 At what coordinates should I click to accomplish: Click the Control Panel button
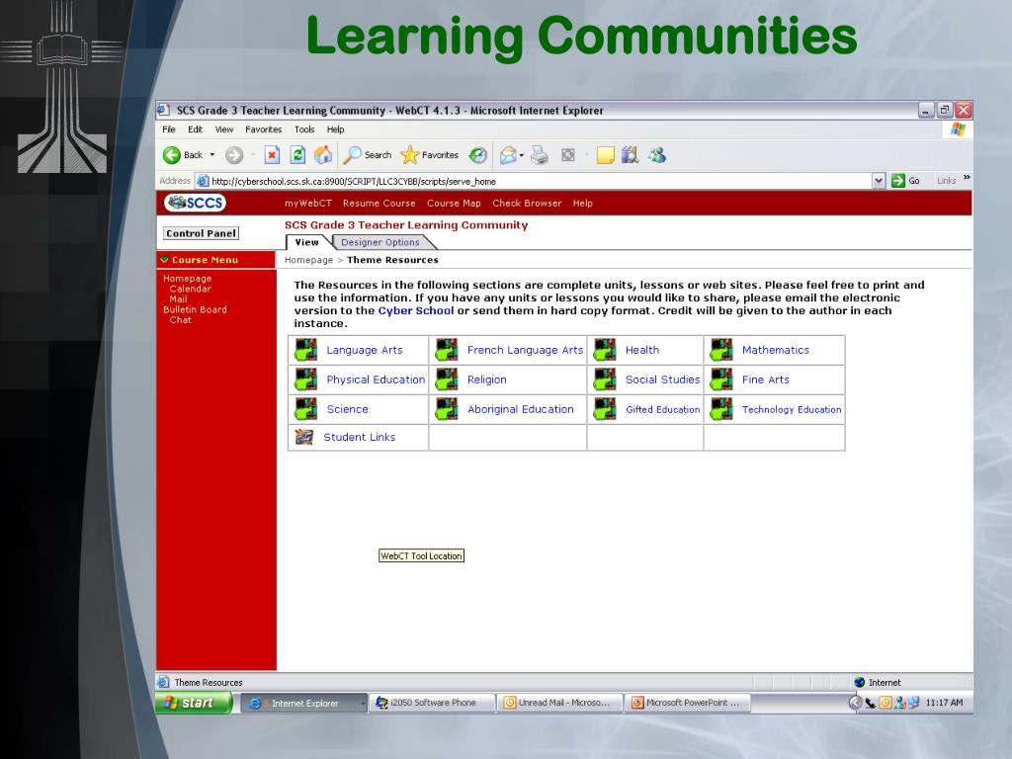(201, 233)
